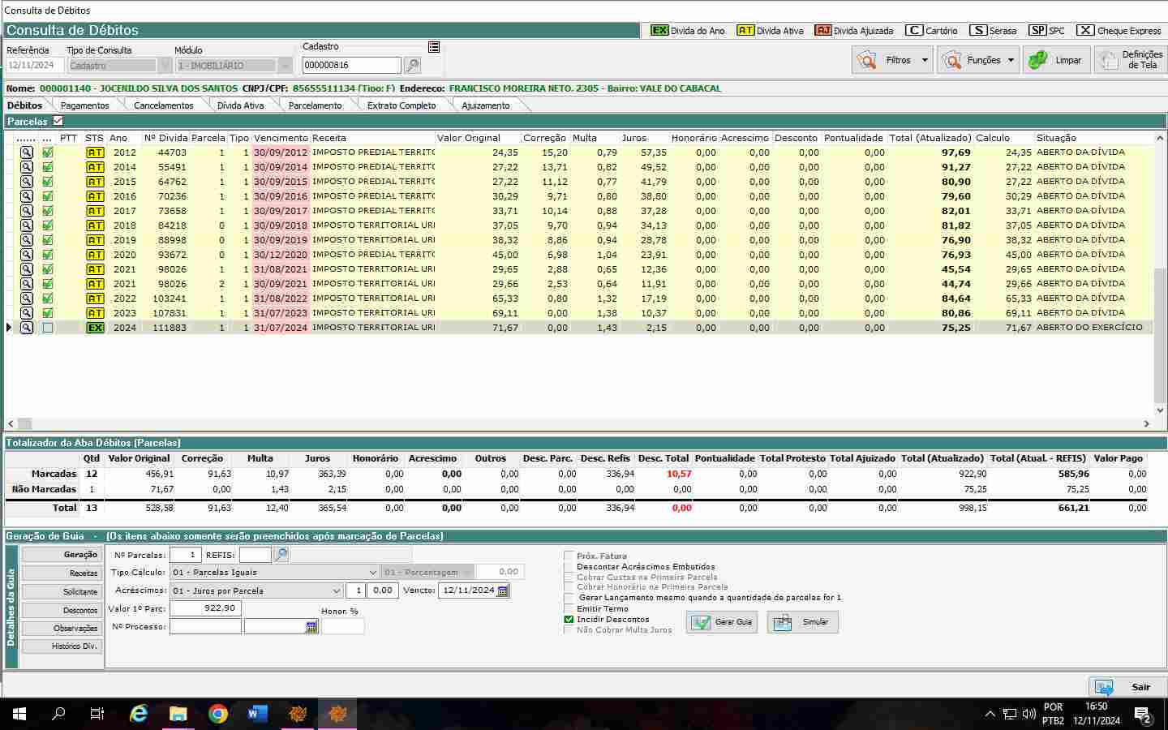Disable the Incidir Descontos checkbox
Image resolution: width=1168 pixels, height=730 pixels.
569,619
